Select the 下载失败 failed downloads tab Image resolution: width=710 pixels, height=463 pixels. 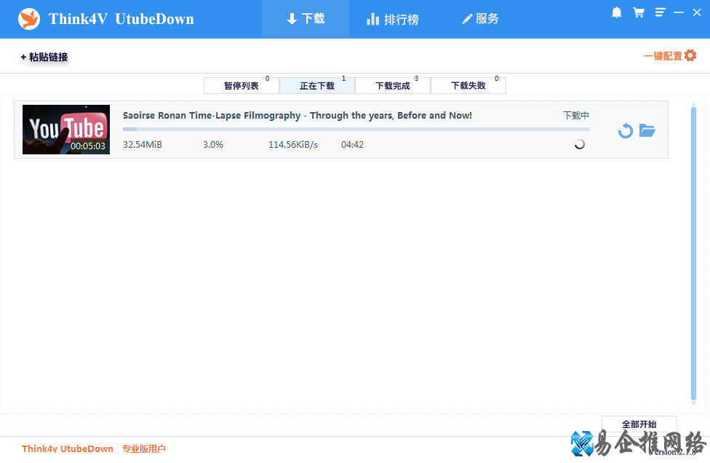(468, 85)
